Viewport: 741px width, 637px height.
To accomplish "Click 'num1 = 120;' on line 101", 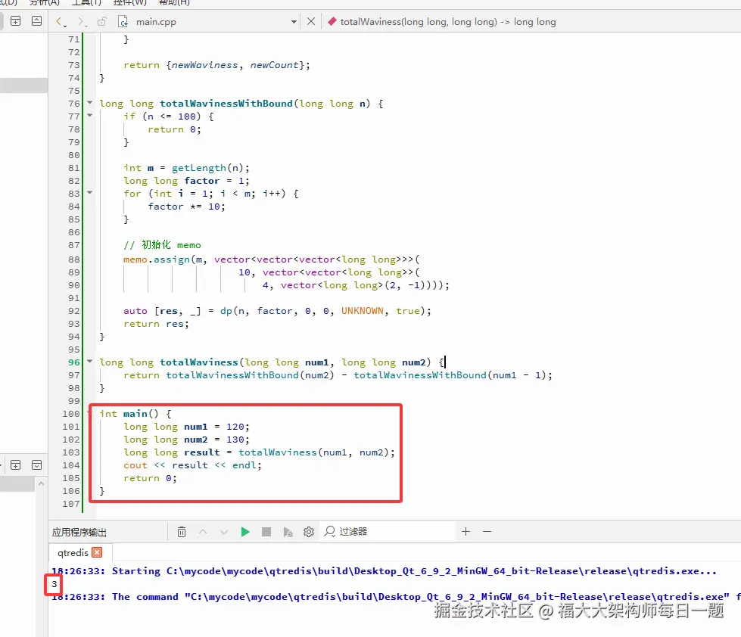I will point(217,427).
